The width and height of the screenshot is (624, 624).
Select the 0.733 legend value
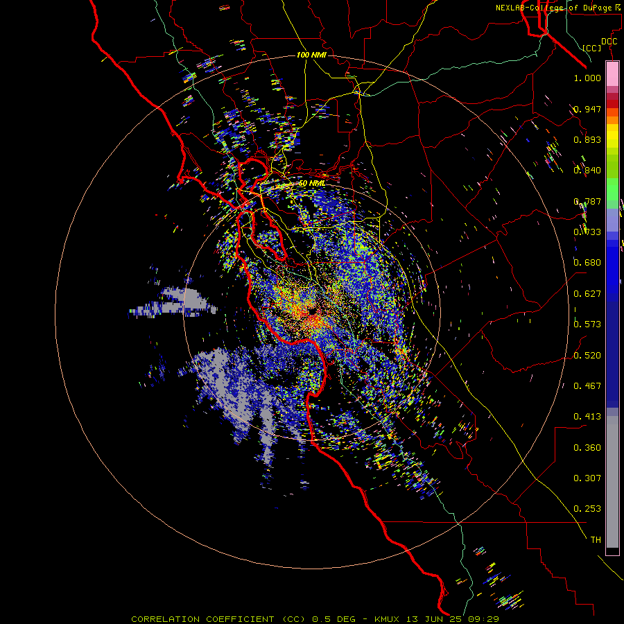587,232
